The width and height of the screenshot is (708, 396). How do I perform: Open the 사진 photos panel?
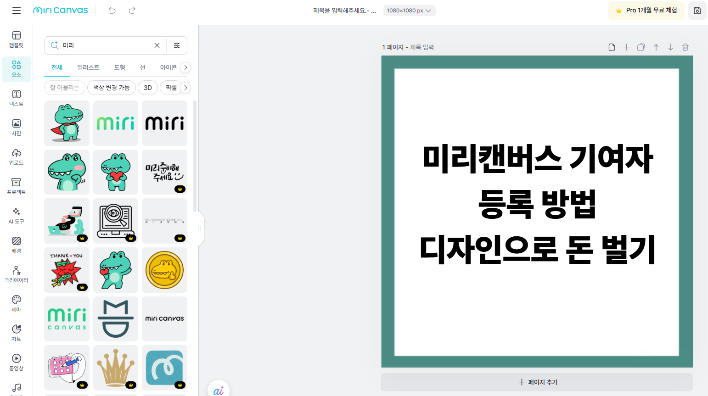click(17, 128)
